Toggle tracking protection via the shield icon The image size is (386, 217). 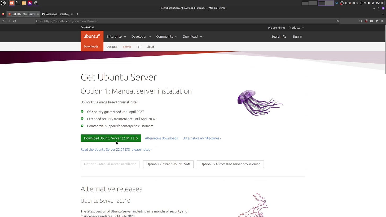37,21
